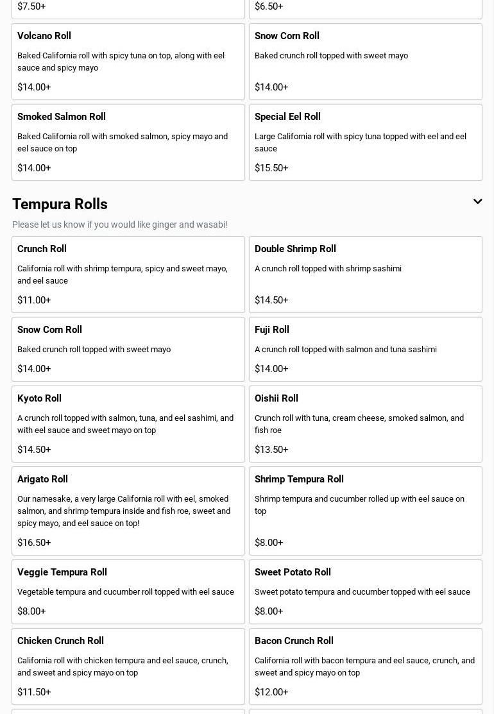The width and height of the screenshot is (494, 714).
Task: Open Snow Corn Roll under Tempura Rolls
Action: click(128, 349)
